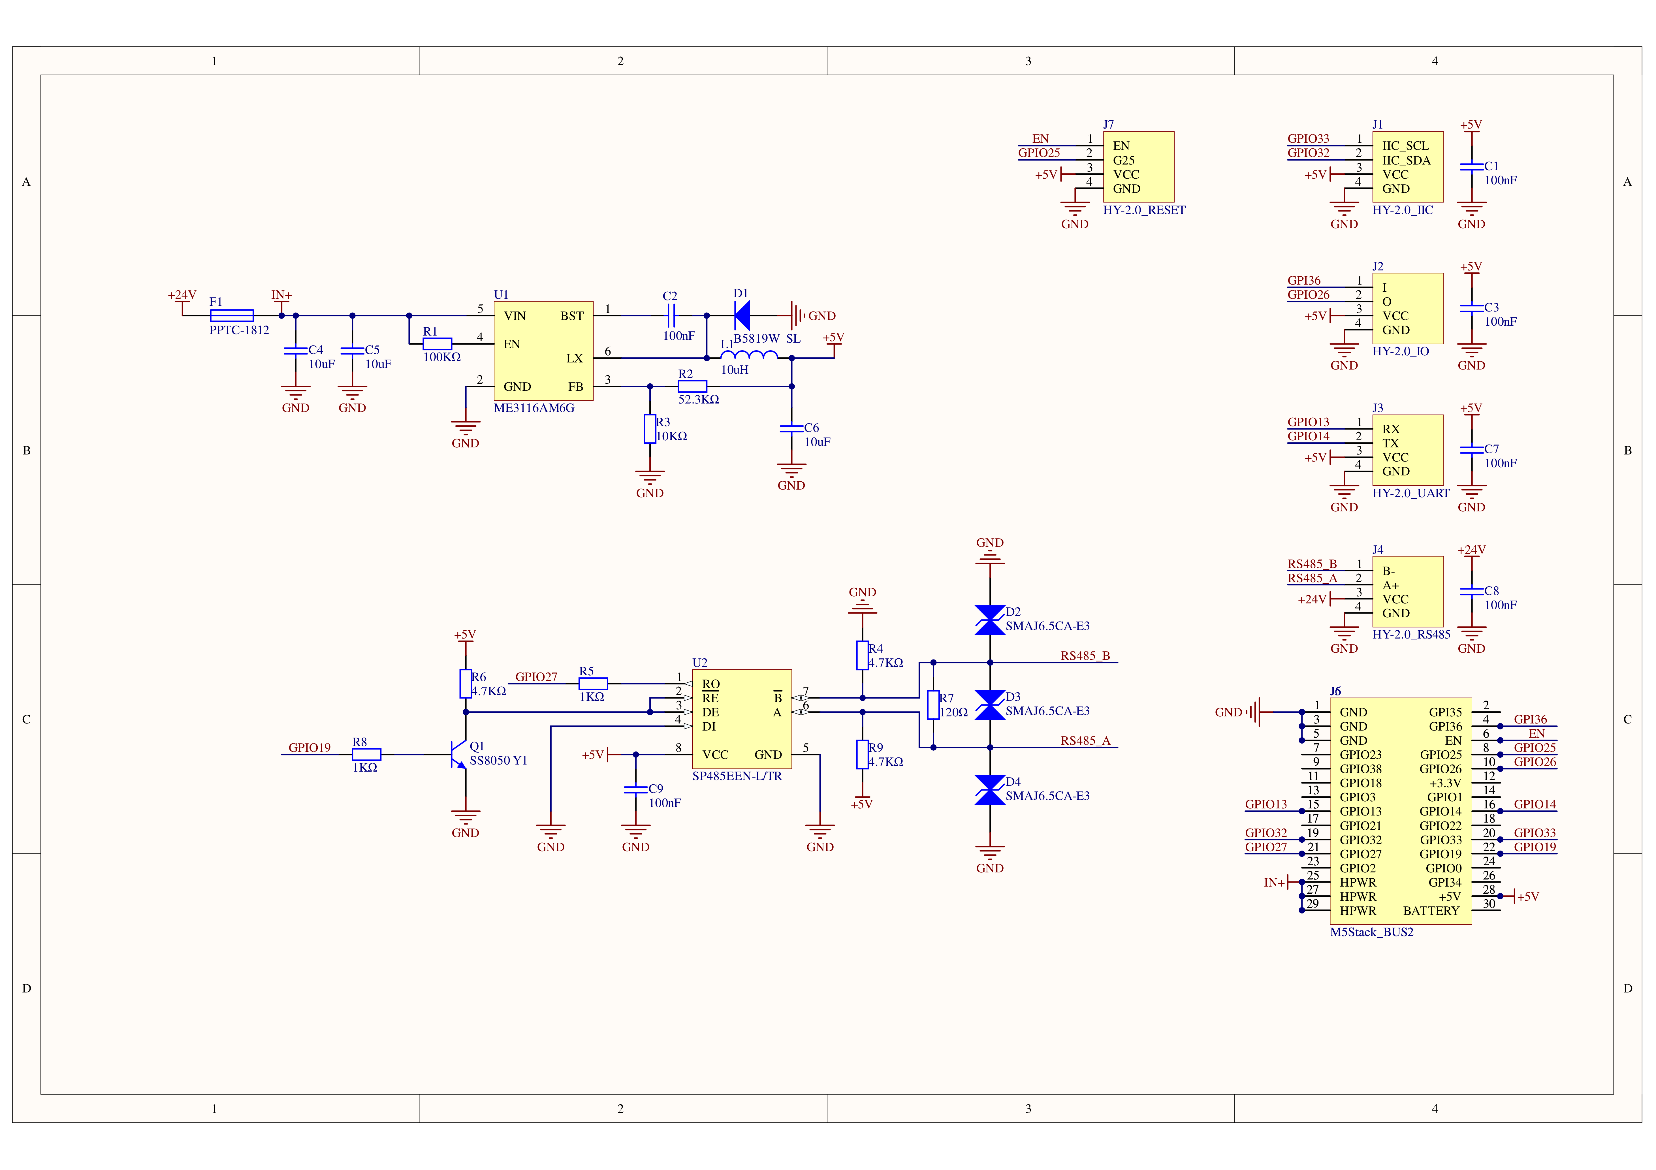Select the +5V port at J6 pin 28
The image size is (1656, 1170).
1520,897
